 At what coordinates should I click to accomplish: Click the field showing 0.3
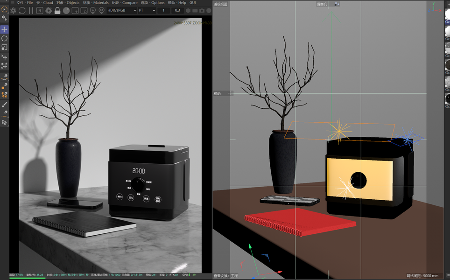pos(177,10)
